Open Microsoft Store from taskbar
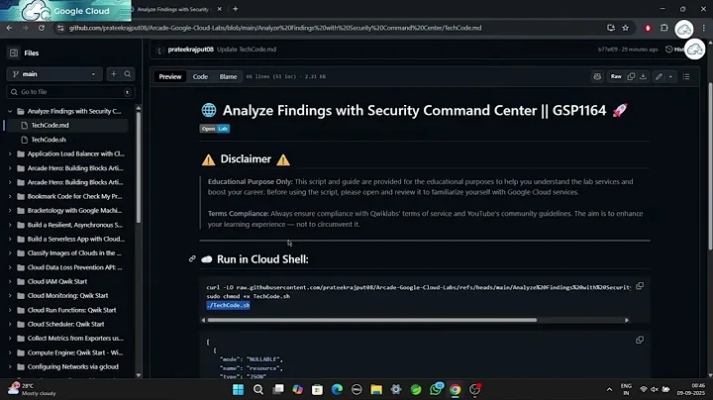This screenshot has width=713, height=400. [x=318, y=389]
